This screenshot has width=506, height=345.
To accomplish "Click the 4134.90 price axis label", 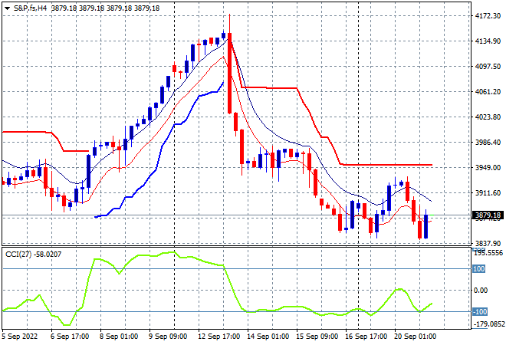I will point(488,41).
